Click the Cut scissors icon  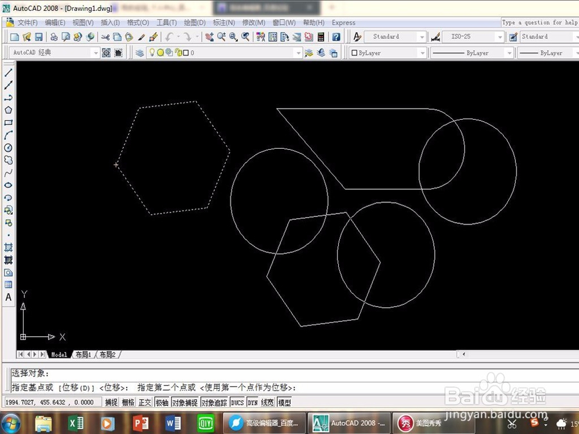[105, 36]
